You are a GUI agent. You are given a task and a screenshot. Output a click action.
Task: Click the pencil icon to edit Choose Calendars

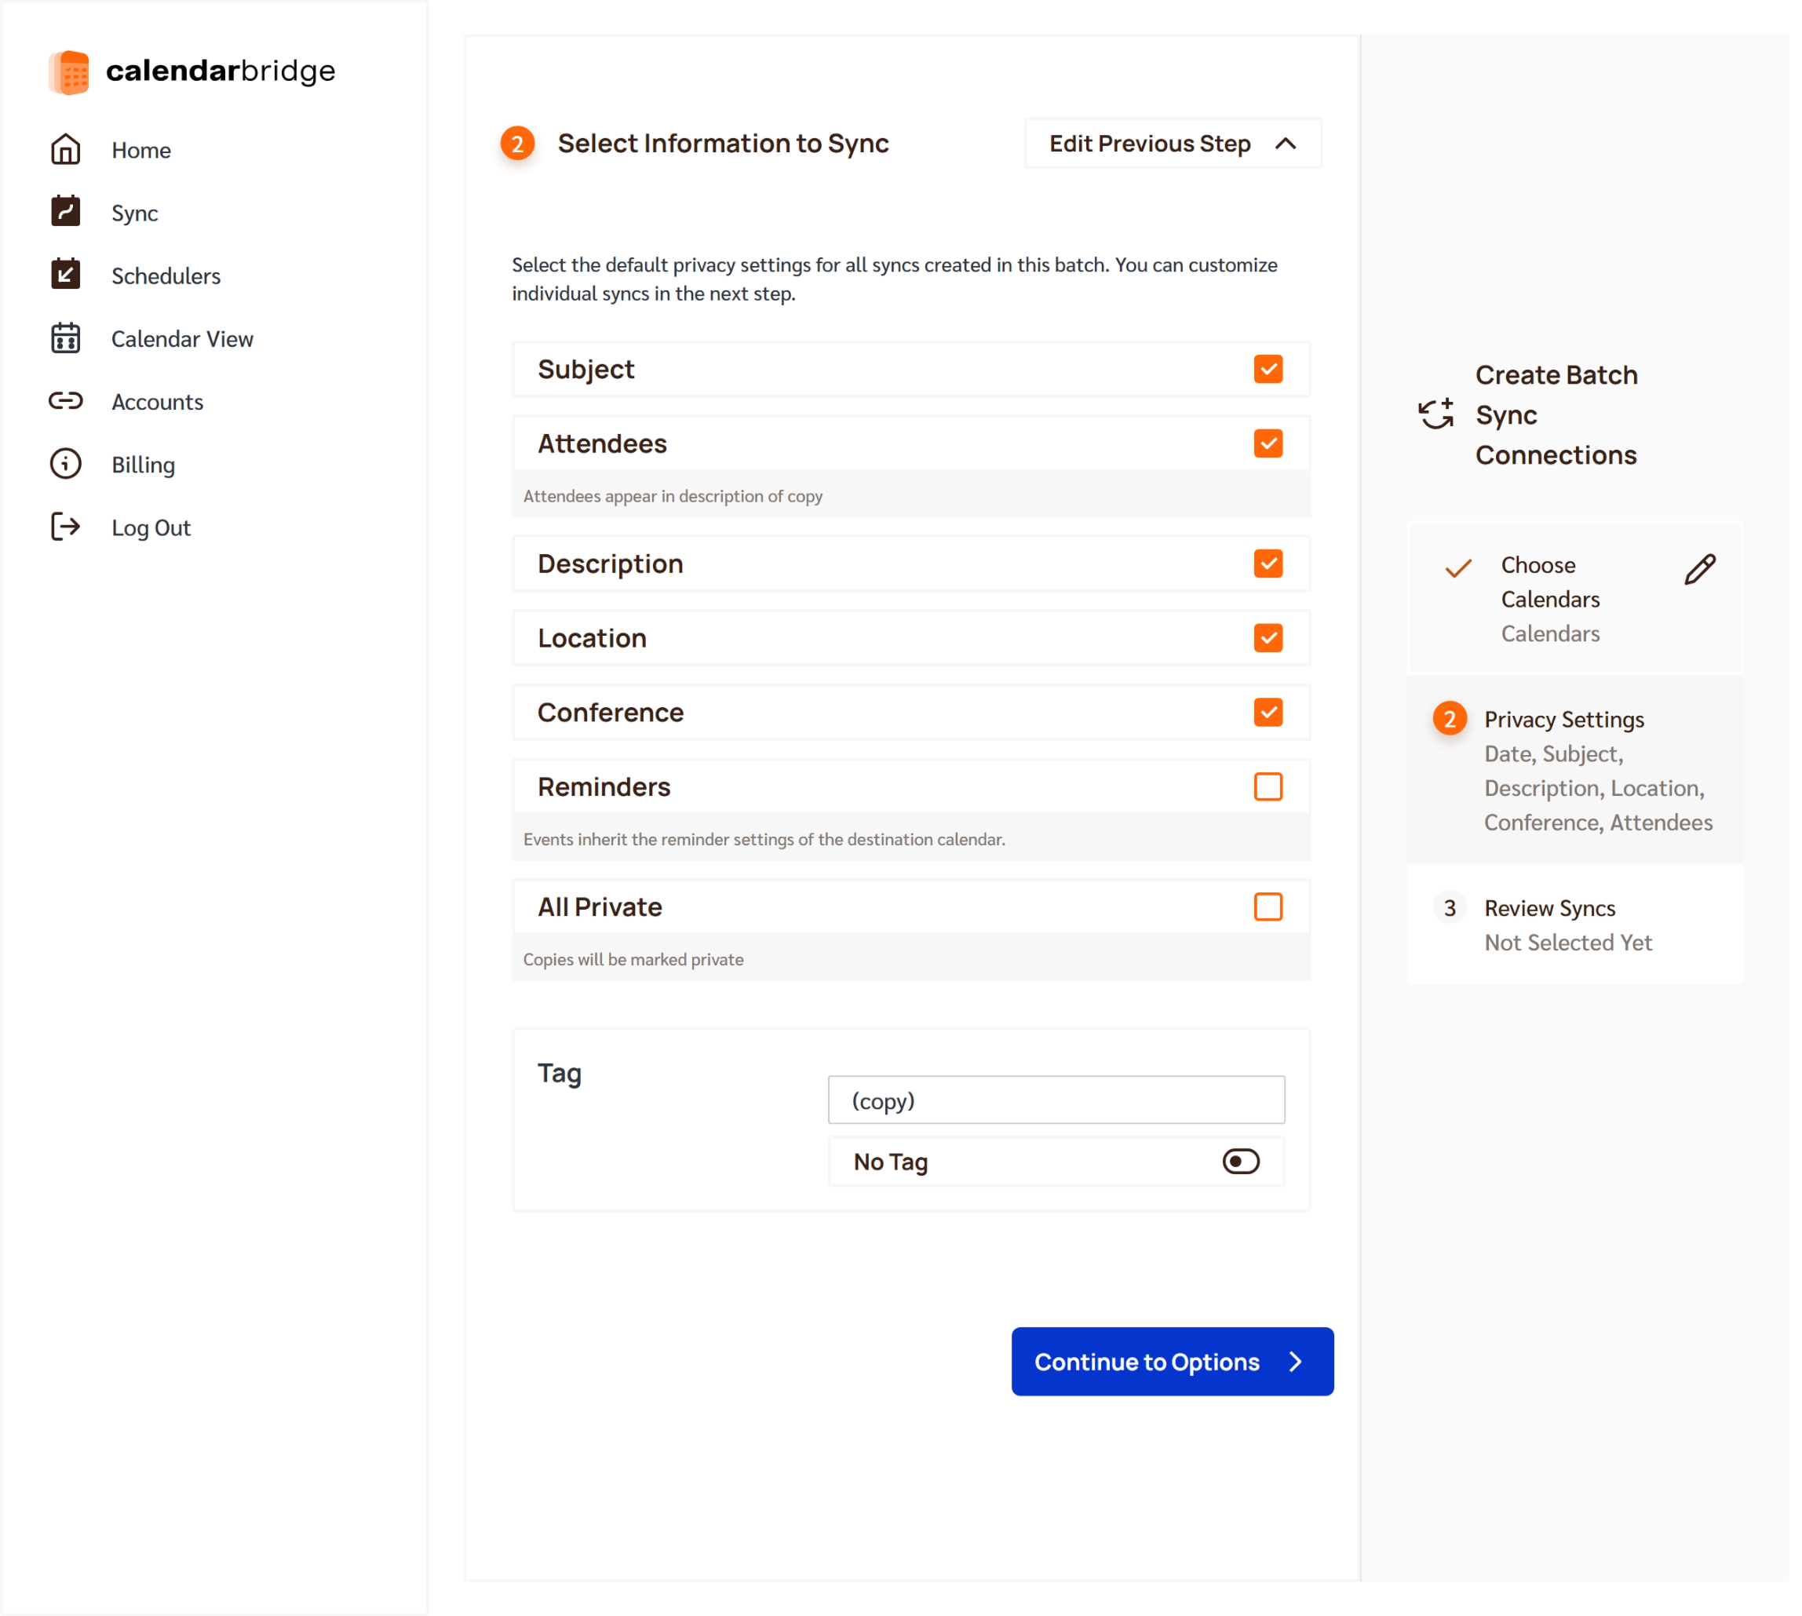tap(1700, 569)
